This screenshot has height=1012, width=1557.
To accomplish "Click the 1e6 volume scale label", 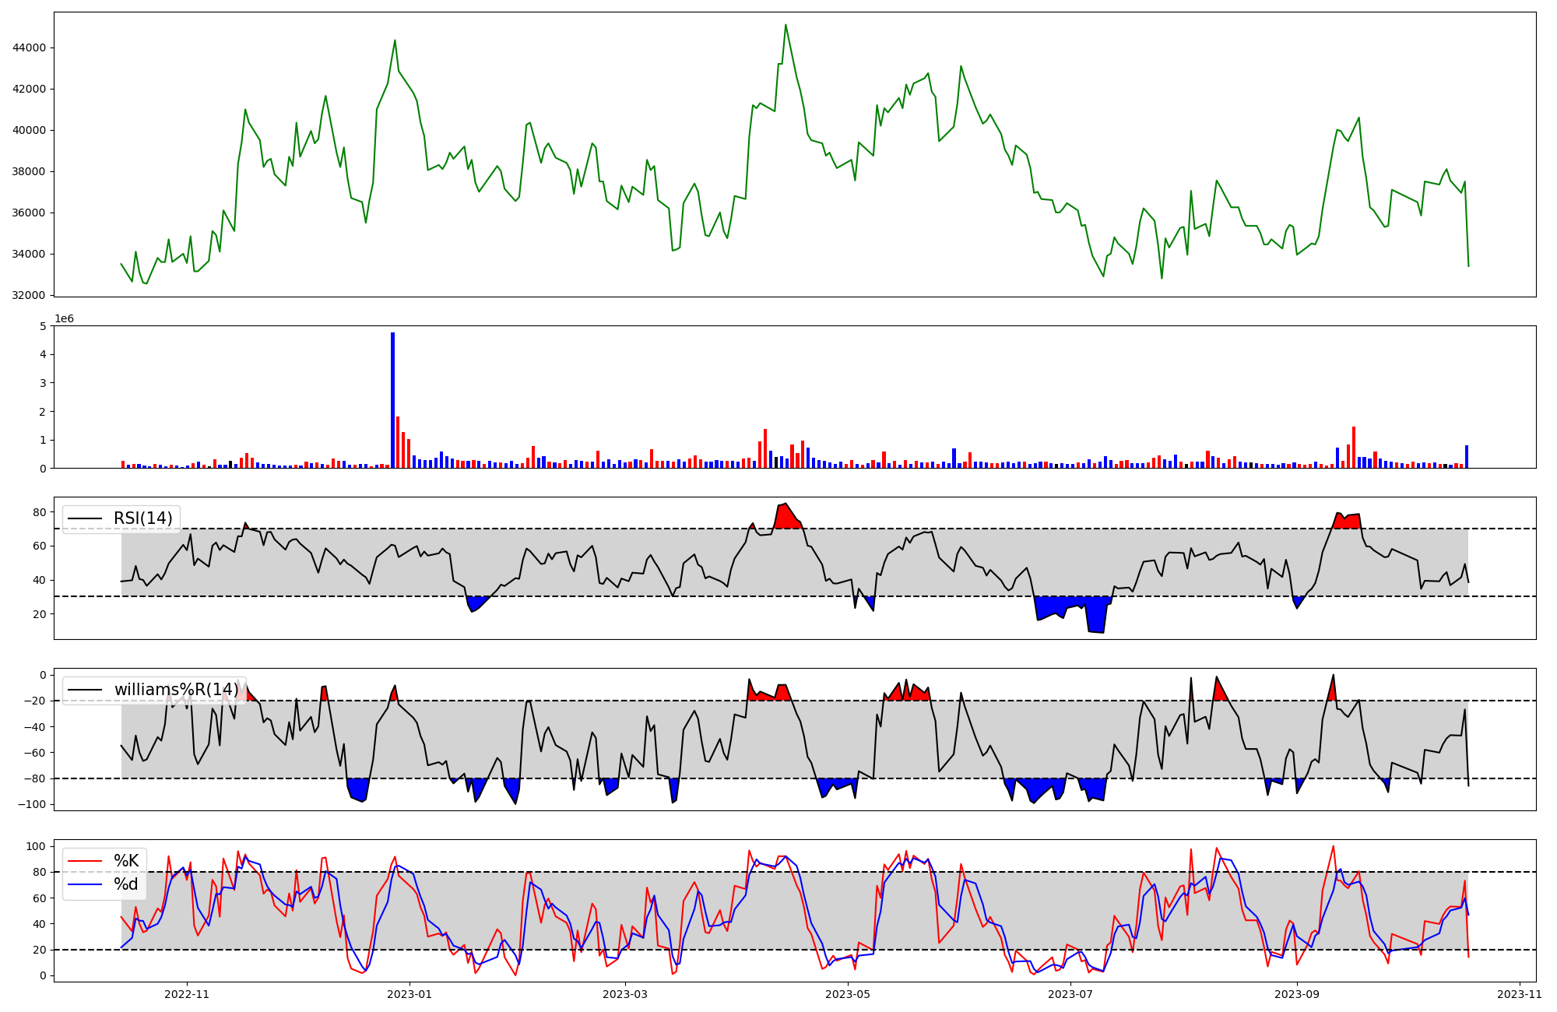I will pos(64,319).
